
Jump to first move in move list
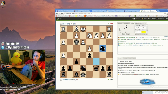[x=136, y=34]
